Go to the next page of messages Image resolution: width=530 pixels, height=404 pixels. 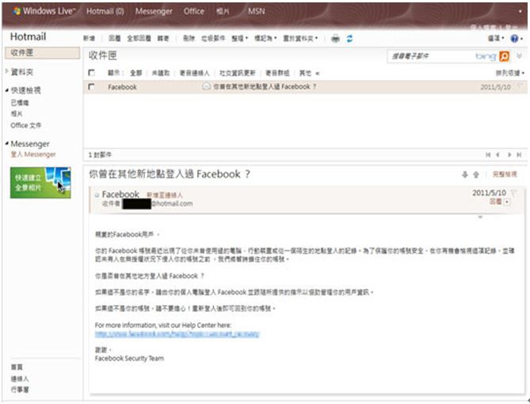[x=509, y=155]
